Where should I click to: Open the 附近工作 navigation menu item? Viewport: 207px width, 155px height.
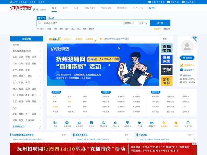[x=138, y=8]
